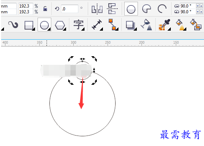Select the full Ellipse shape mode
Viewport: 204px width, 146px height.
click(131, 9)
